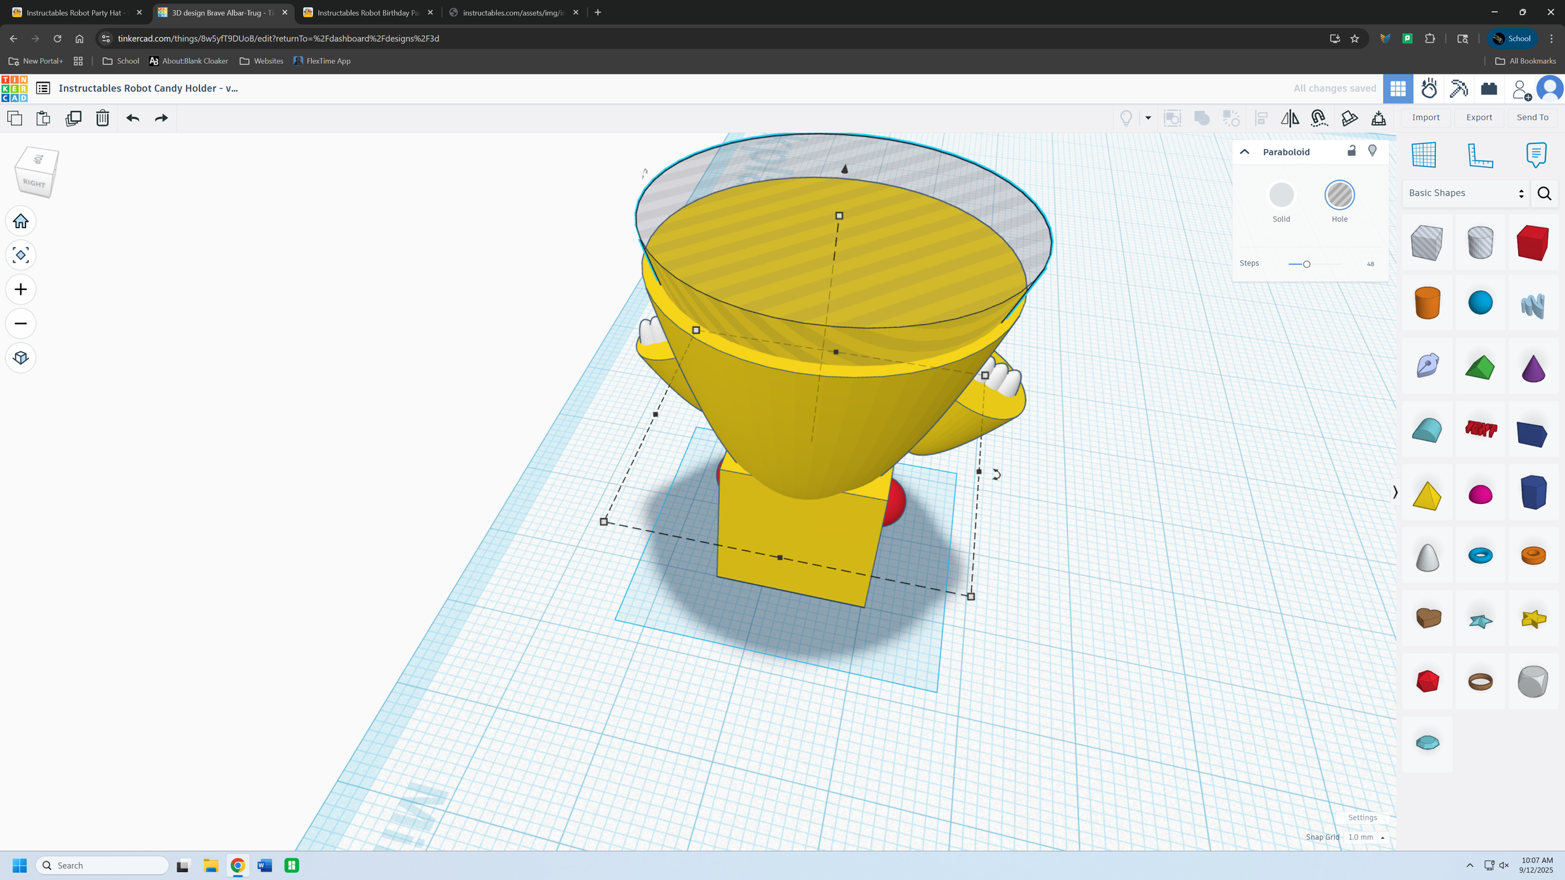Screen dimensions: 1565x880
Task: Open FlexTime App bookmark
Action: point(322,61)
